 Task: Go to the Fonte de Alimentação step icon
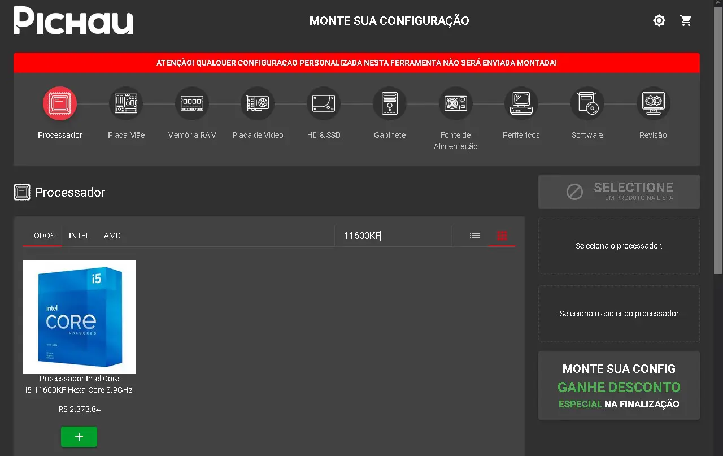[x=456, y=103]
